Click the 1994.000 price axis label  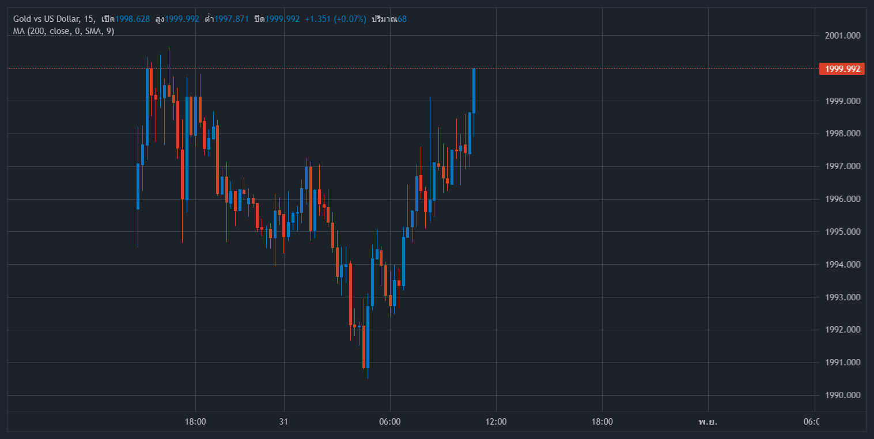click(x=842, y=265)
